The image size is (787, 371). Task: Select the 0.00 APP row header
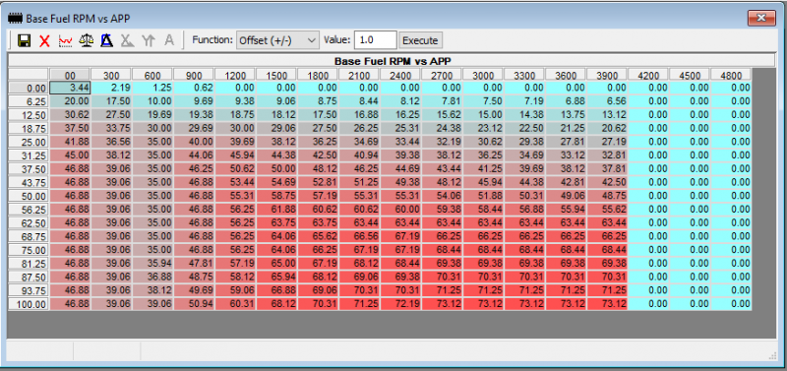coord(29,88)
